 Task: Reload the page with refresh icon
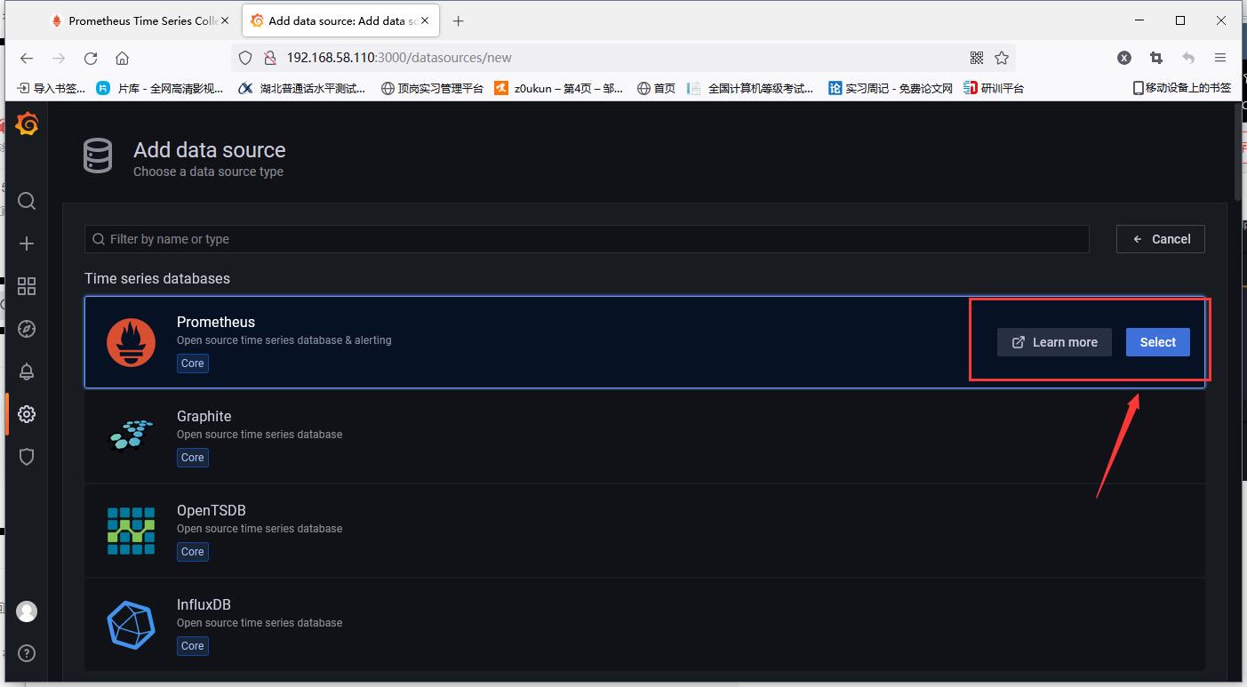click(91, 58)
